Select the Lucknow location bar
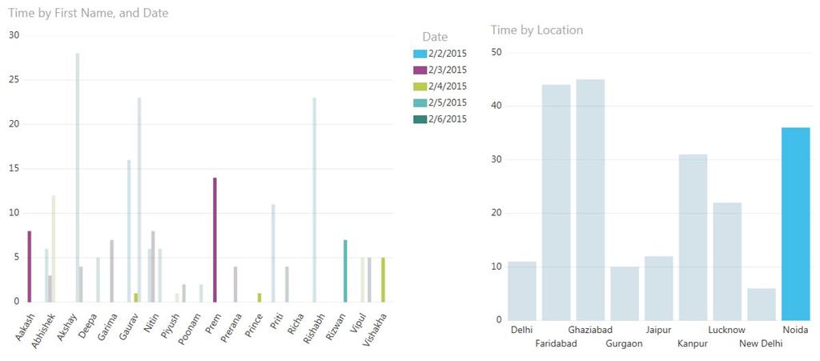Image resolution: width=820 pixels, height=361 pixels. tap(727, 261)
